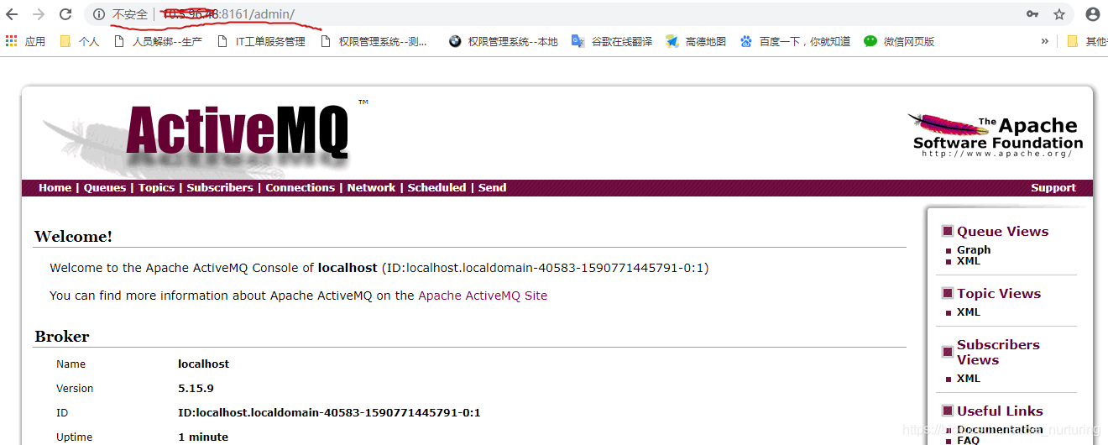Open Graph under Queue Views
Image resolution: width=1108 pixels, height=445 pixels.
974,249
